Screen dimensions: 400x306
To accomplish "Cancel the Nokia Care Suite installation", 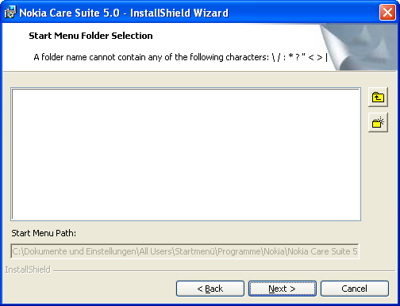I will pyautogui.click(x=355, y=289).
